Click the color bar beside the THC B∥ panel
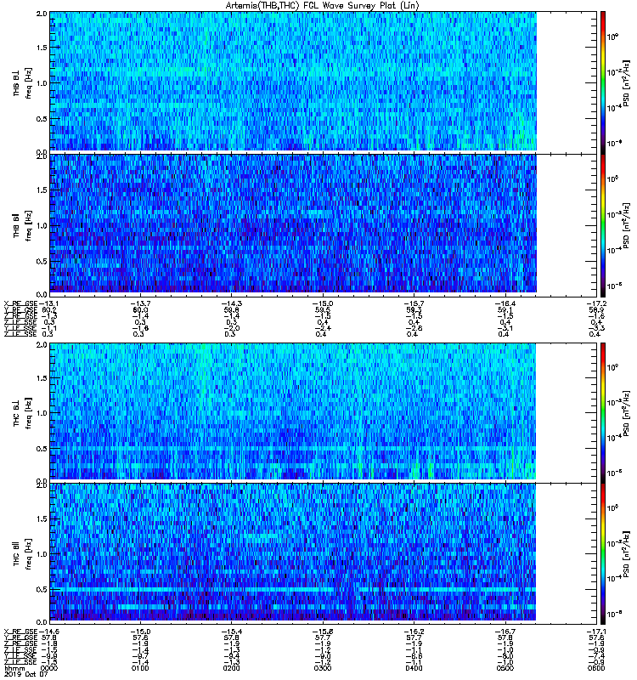 603,554
